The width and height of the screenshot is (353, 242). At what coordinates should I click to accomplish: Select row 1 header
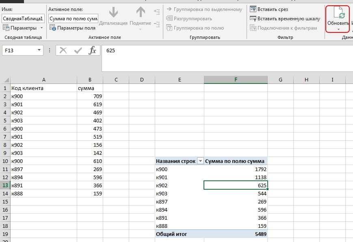point(5,88)
